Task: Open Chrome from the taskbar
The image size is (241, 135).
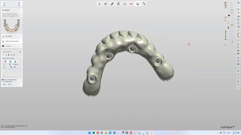Action: pyautogui.click(x=102, y=133)
